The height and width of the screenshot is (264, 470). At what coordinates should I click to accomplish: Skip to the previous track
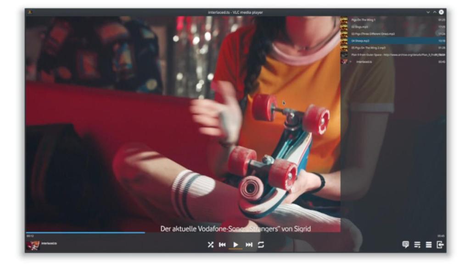[222, 245]
